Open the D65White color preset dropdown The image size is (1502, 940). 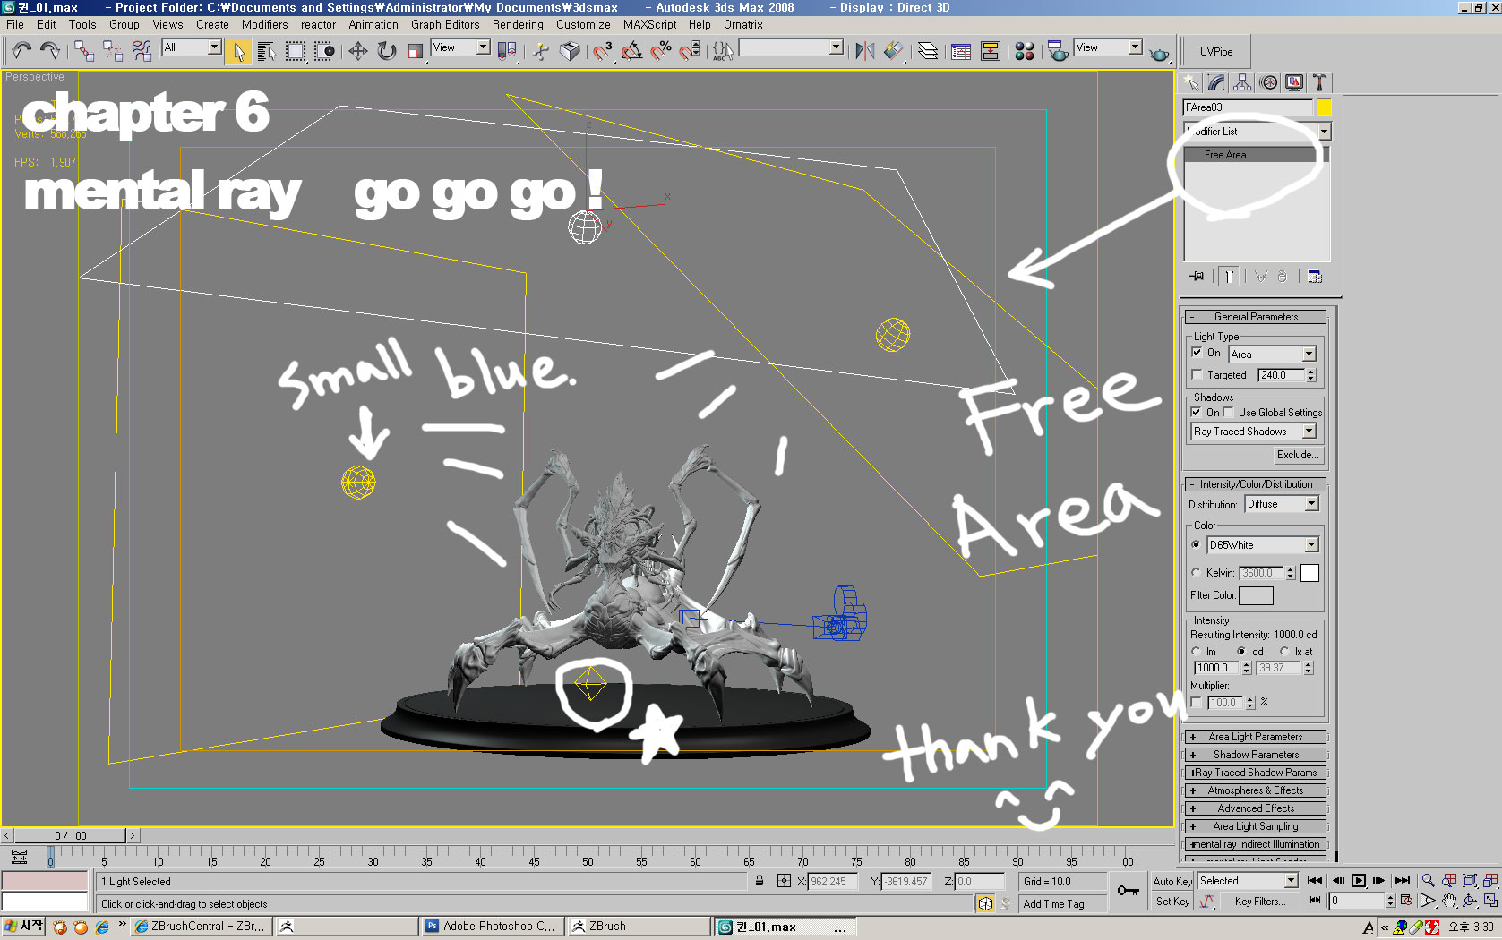(1263, 545)
